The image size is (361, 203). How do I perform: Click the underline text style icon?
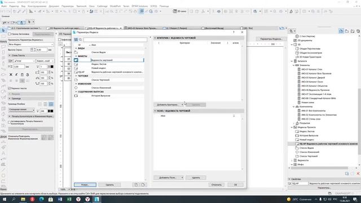[x=22, y=74]
